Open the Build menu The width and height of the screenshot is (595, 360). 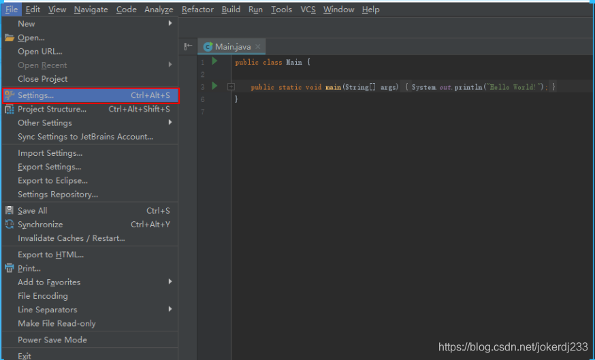pyautogui.click(x=231, y=10)
